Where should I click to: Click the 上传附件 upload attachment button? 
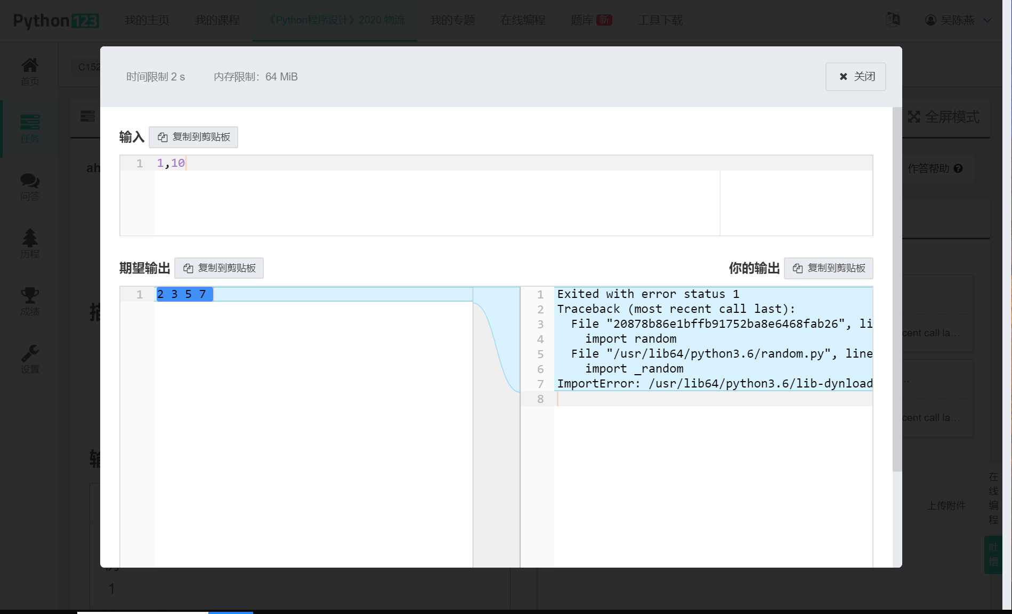[946, 505]
